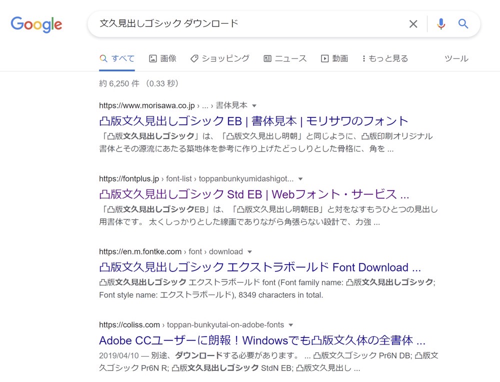Open the ツール options

click(x=456, y=58)
